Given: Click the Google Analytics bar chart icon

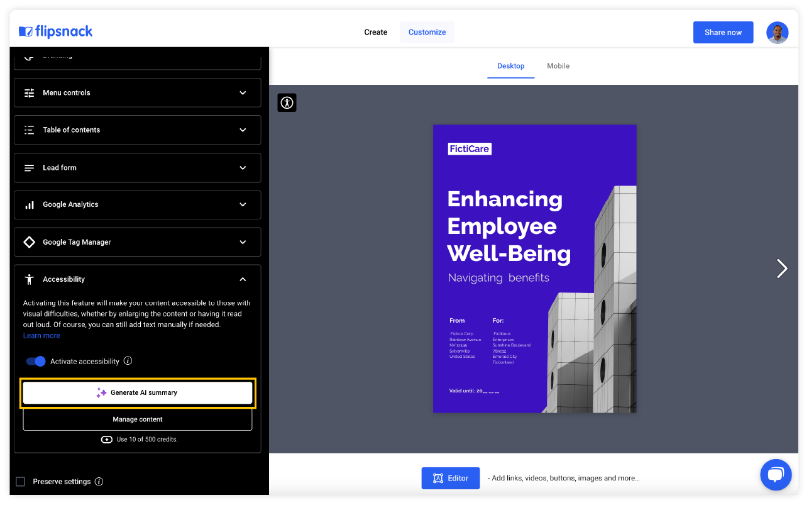Looking at the screenshot, I should 30,205.
